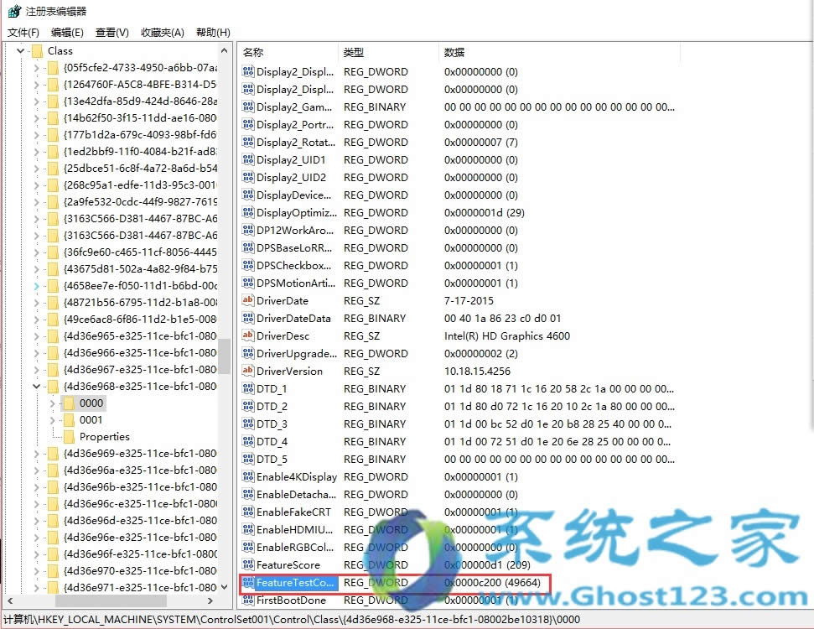Click the REG_BINARY icon next to DTD_1
Image resolution: width=814 pixels, height=629 pixels.
(x=247, y=388)
